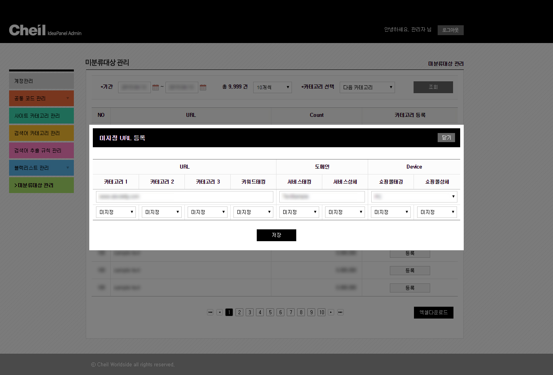Click the 저장 save button
Viewport: 553px width, 375px height.
[276, 235]
